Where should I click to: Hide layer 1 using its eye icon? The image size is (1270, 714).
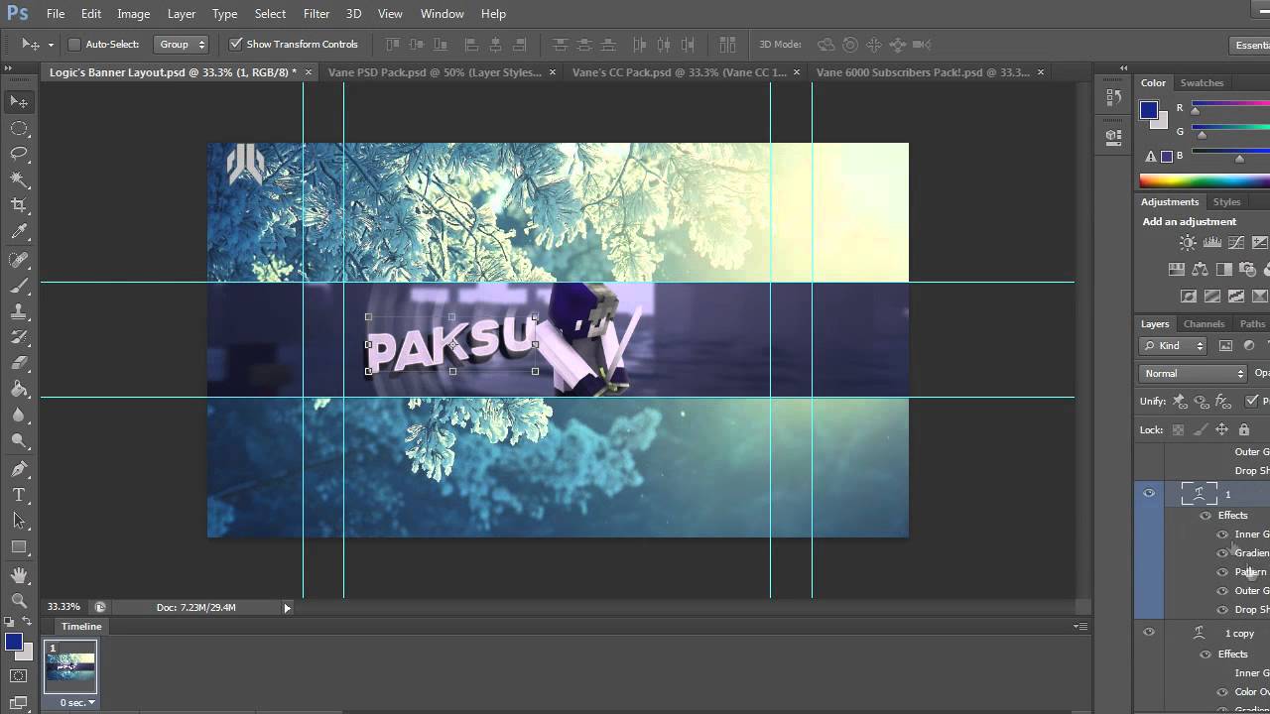click(x=1149, y=493)
